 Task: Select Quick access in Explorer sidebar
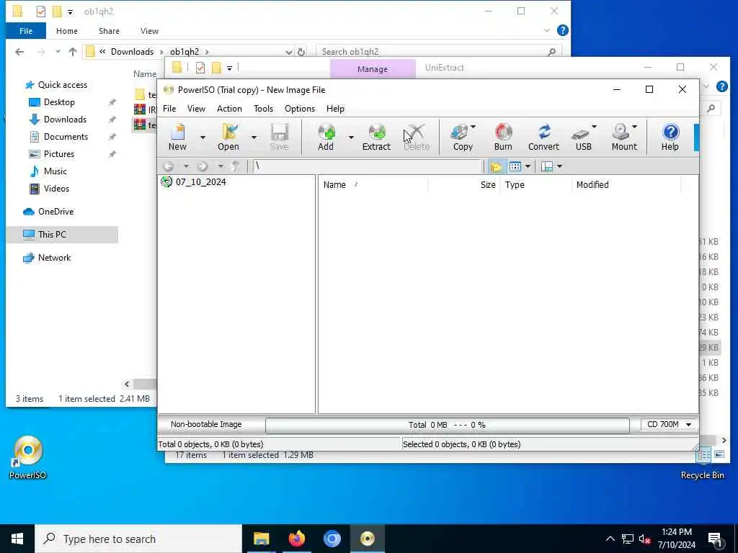[62, 85]
